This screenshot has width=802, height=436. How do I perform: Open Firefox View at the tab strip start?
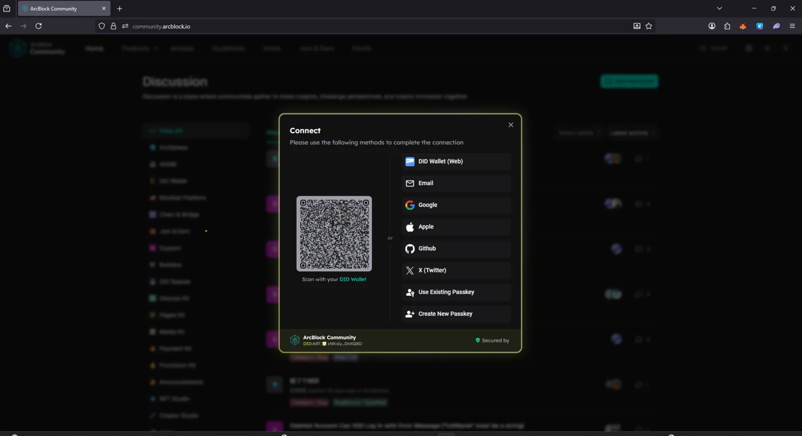pos(7,9)
